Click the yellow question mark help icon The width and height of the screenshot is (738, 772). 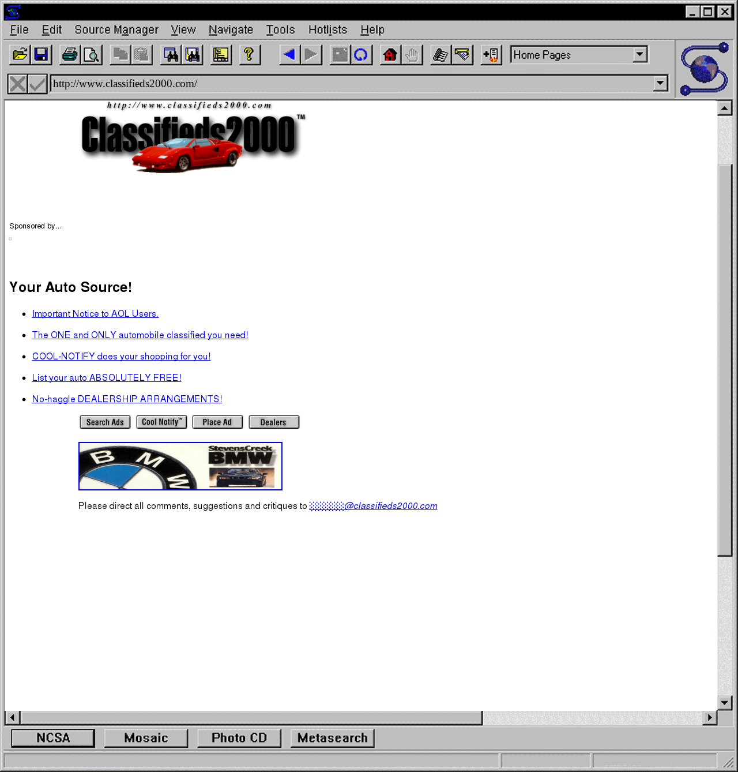pyautogui.click(x=249, y=55)
